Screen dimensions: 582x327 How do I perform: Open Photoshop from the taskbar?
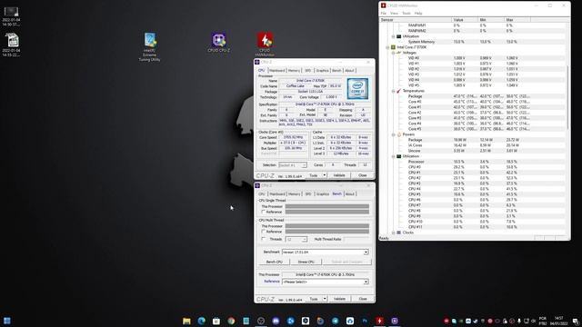click(365, 321)
